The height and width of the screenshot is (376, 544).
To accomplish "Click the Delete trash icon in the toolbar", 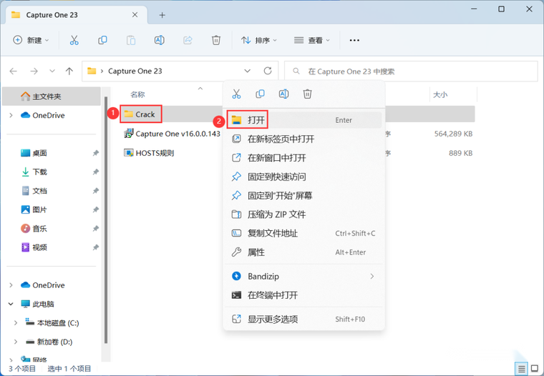I will 215,40.
